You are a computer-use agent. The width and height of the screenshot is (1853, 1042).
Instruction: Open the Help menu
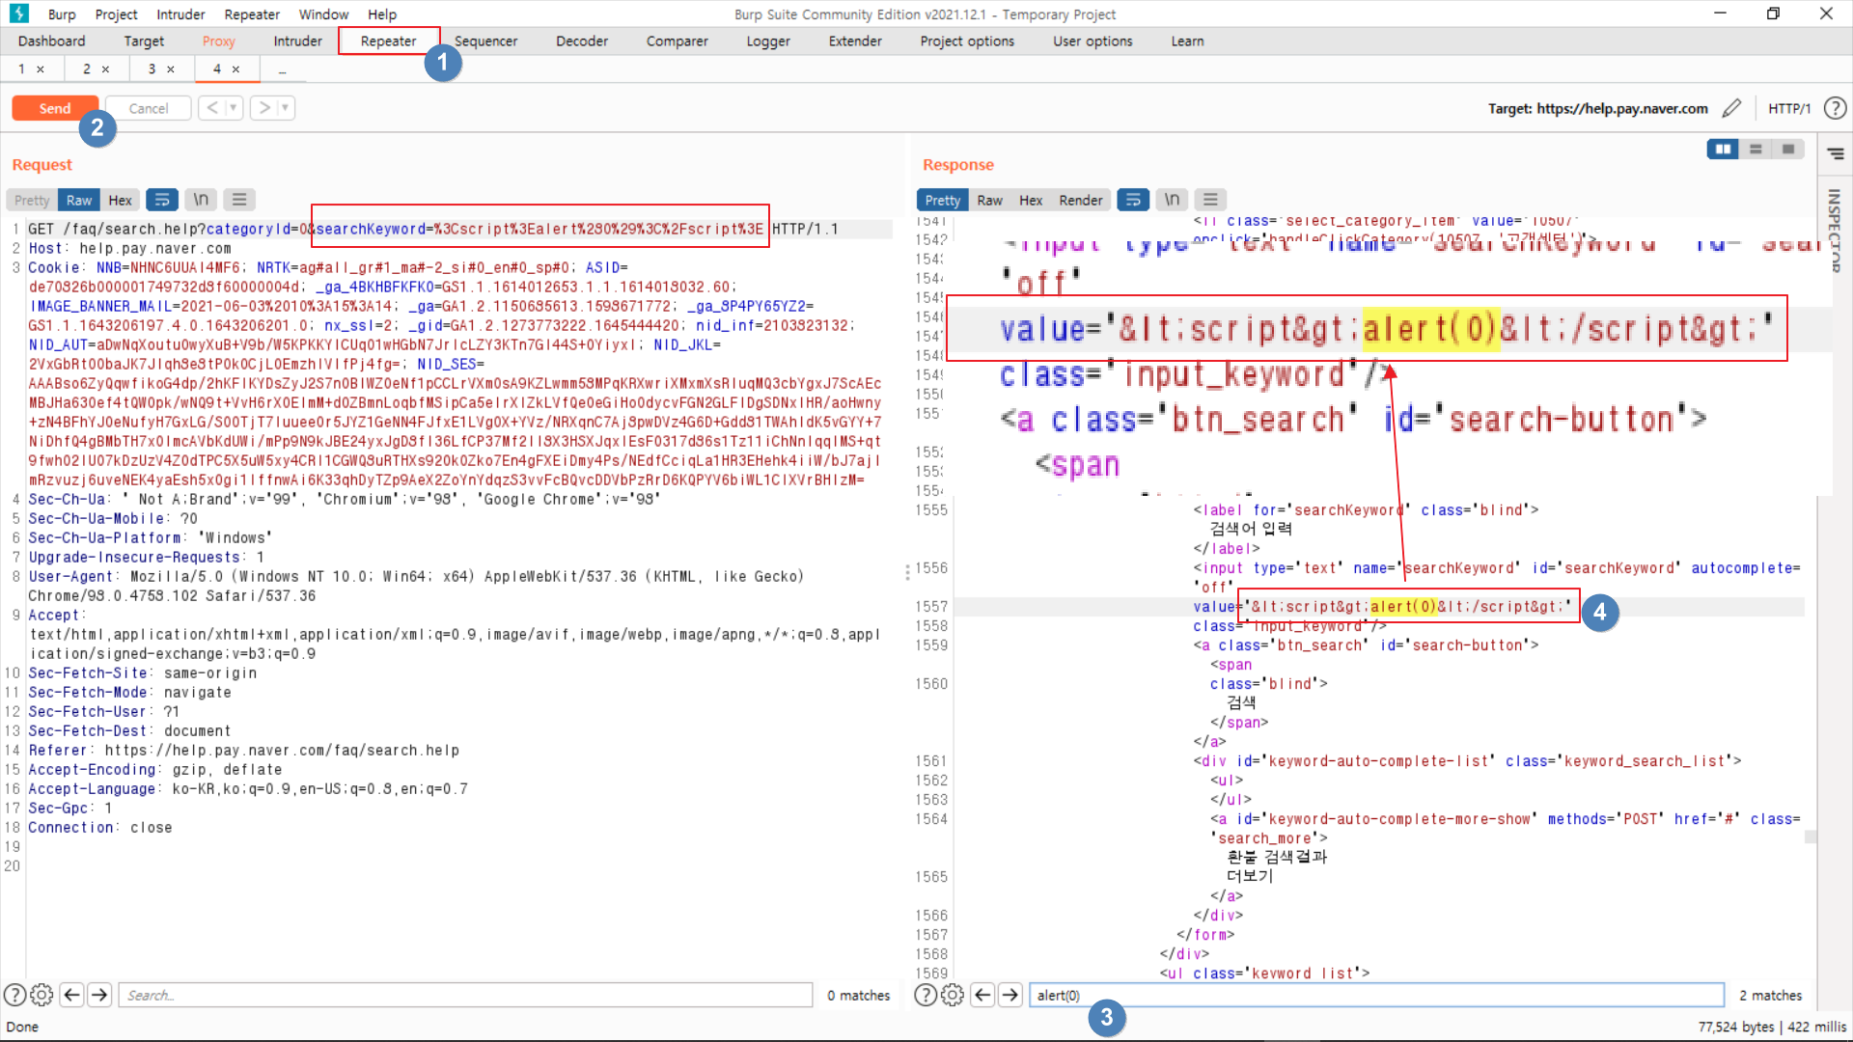click(382, 14)
